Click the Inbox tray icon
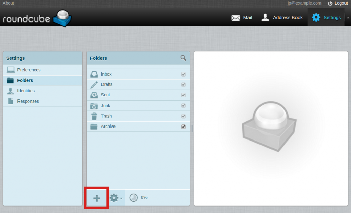Image resolution: width=351 pixels, height=213 pixels. click(x=94, y=74)
